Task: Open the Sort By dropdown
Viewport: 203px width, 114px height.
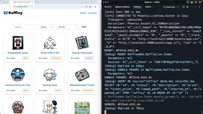Action: coord(68,27)
